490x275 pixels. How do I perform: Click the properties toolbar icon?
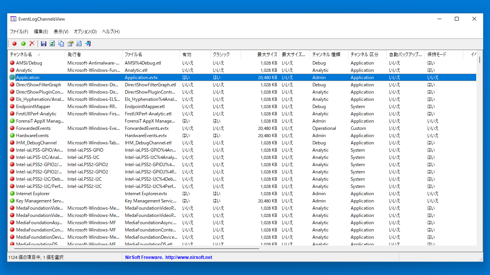tap(70, 44)
